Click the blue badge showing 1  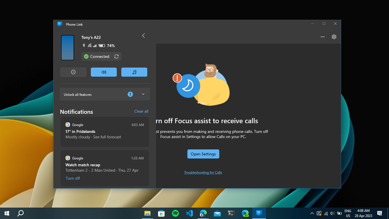point(130,94)
